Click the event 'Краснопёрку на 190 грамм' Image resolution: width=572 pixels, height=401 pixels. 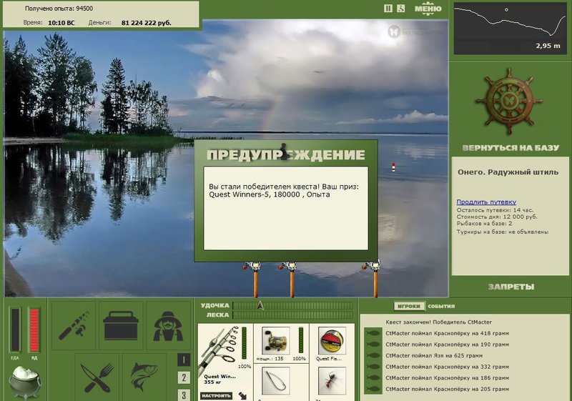[x=447, y=345]
